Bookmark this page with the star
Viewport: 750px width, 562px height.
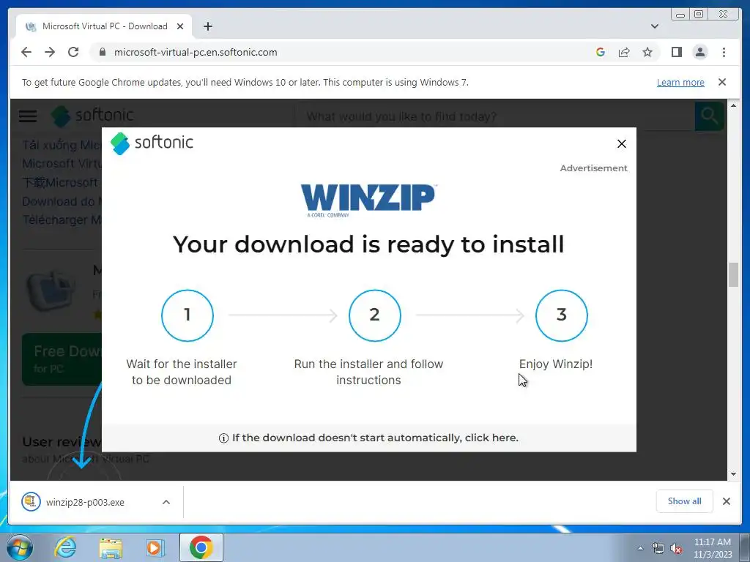click(647, 52)
